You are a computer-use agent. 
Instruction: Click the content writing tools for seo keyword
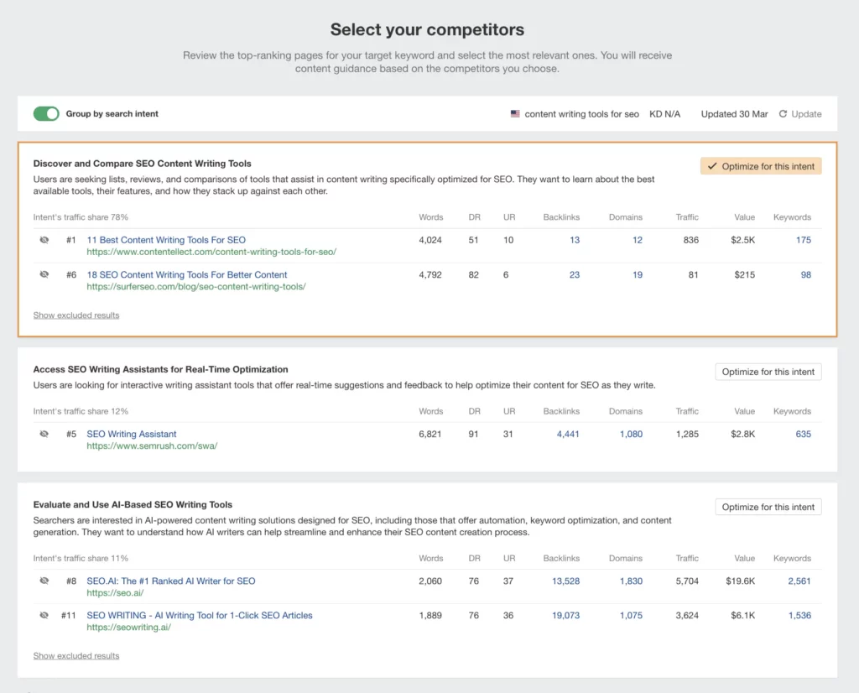[582, 113]
